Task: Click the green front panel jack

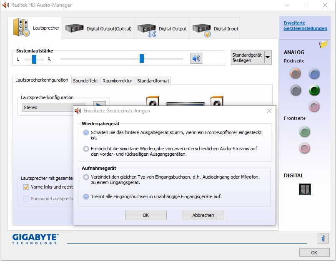Action: [304, 132]
